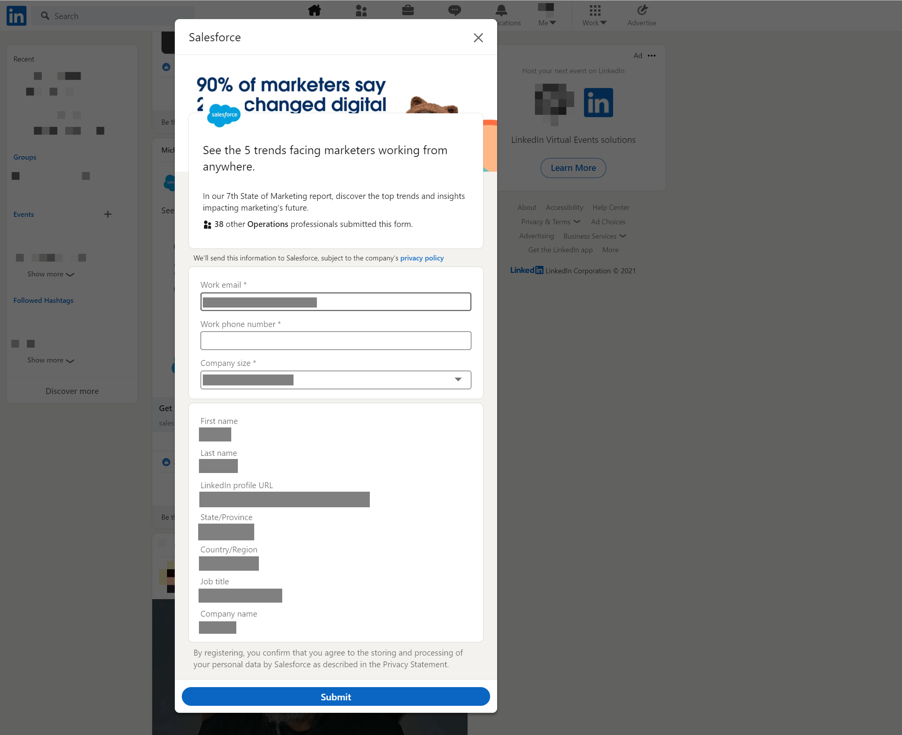902x735 pixels.
Task: Check notifications via the bell icon
Action: pos(501,10)
